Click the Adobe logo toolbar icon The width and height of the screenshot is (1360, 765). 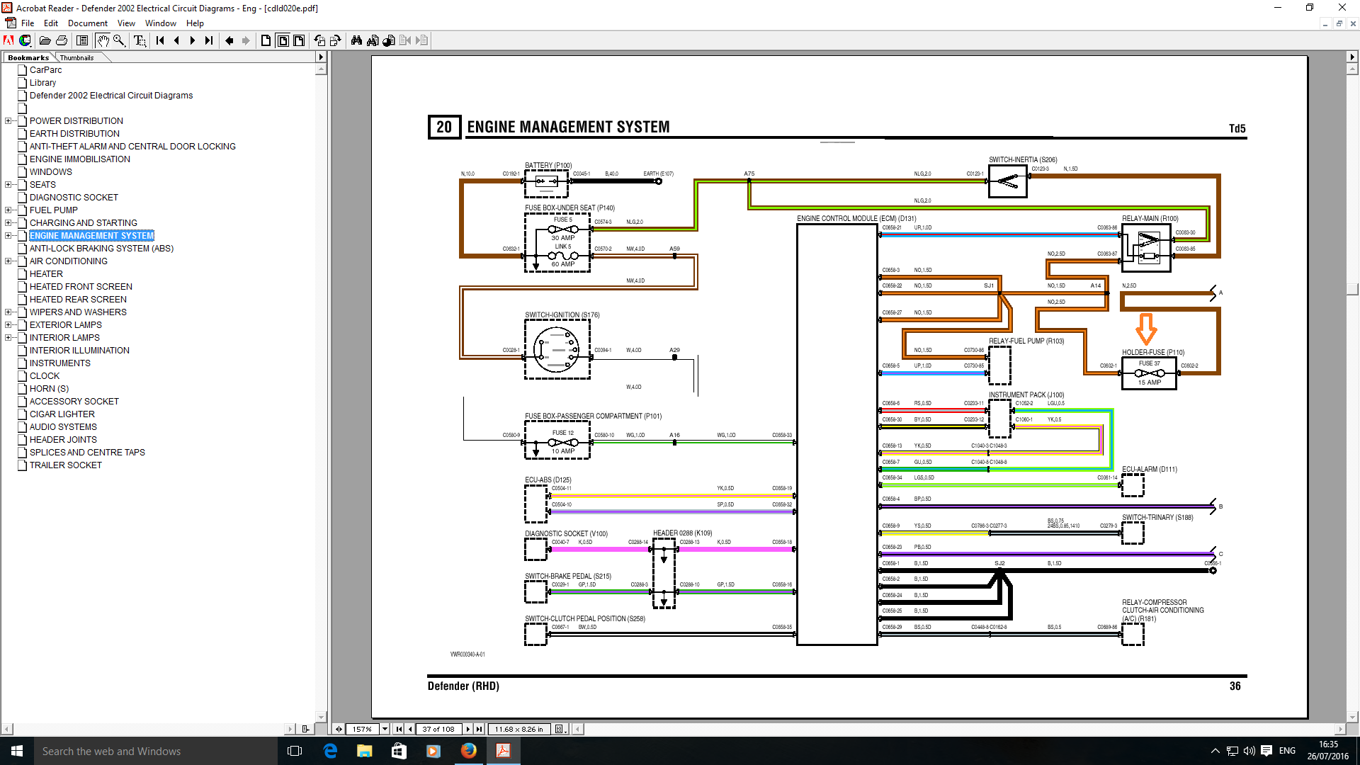(x=9, y=40)
